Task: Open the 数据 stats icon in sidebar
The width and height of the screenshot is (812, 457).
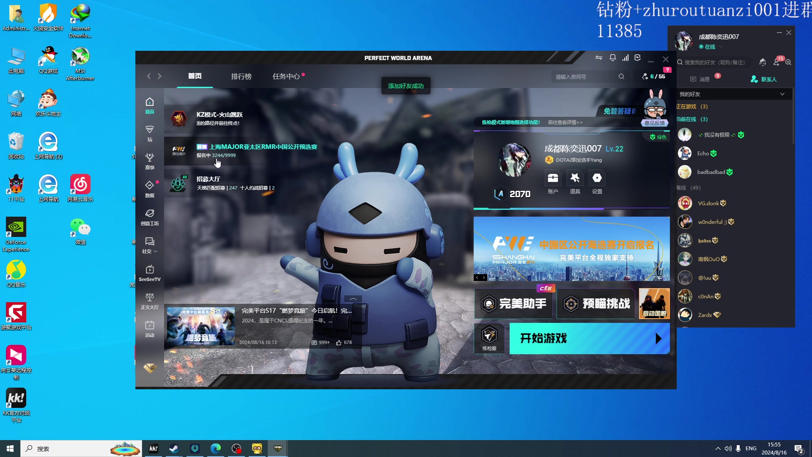Action: 150,189
